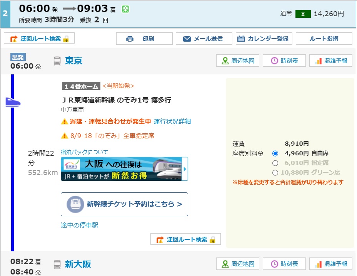Viewport: 357px width, 276px height.
Task: Click the shinkansen icon in reservation button
Action: coord(75,204)
